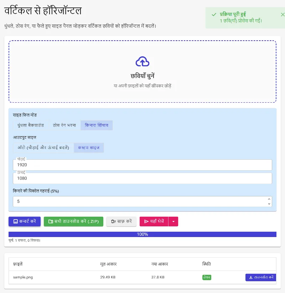
Task: Click the कन्वर्ट करें button
Action: (25, 221)
